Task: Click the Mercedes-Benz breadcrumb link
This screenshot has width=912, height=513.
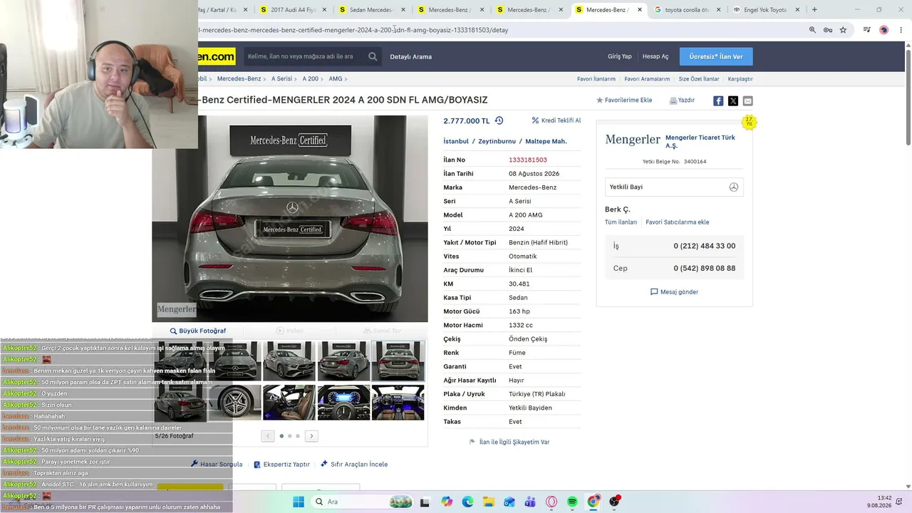Action: 239,78
